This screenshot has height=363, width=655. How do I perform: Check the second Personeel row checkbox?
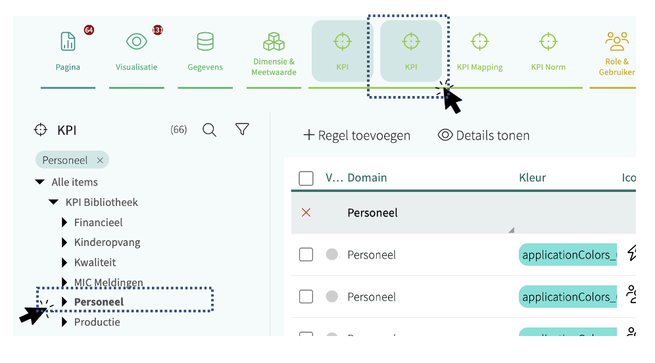306,297
